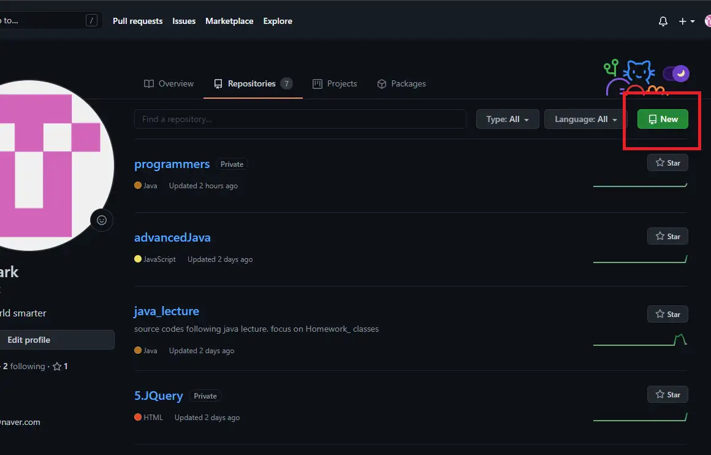Click the Packages tab cube icon
711x455 pixels.
pos(382,84)
